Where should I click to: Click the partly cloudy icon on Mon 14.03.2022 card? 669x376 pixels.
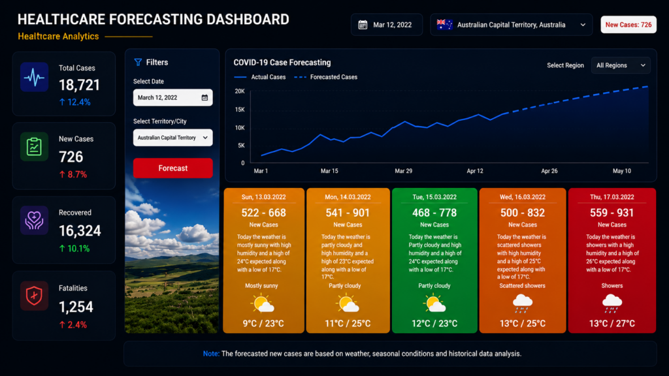coord(348,304)
